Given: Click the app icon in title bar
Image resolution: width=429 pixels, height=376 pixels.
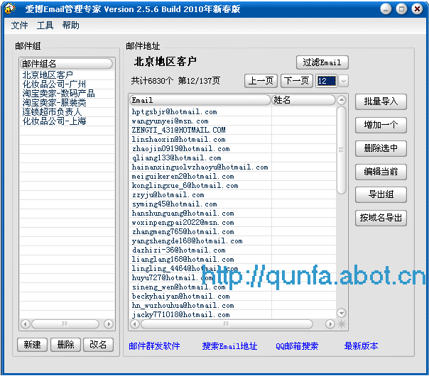Looking at the screenshot, I should click(9, 9).
